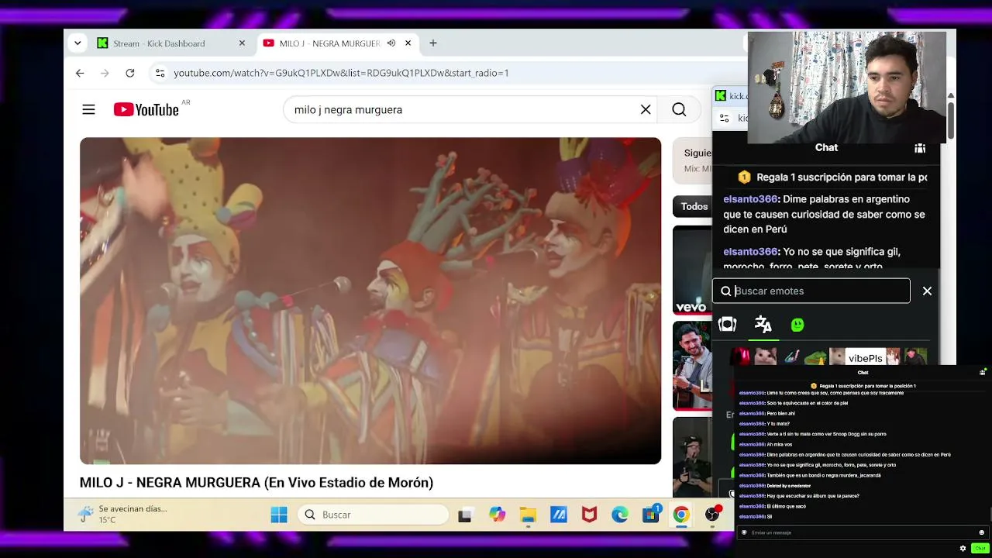Click the gift icon in lower chat header
The image size is (992, 558).
[983, 372]
